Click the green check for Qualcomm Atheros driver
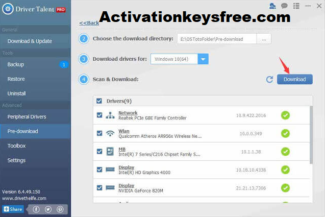The height and width of the screenshot is (217, 325). pos(285,133)
